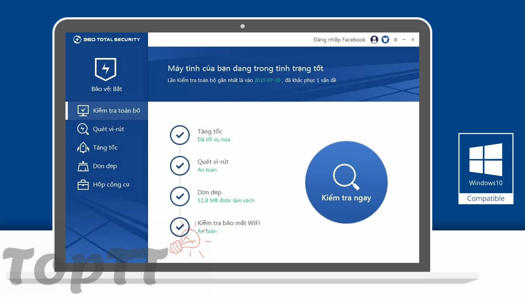Select the Quét vi-rút sidebar item
The image size is (525, 299).
tap(107, 129)
